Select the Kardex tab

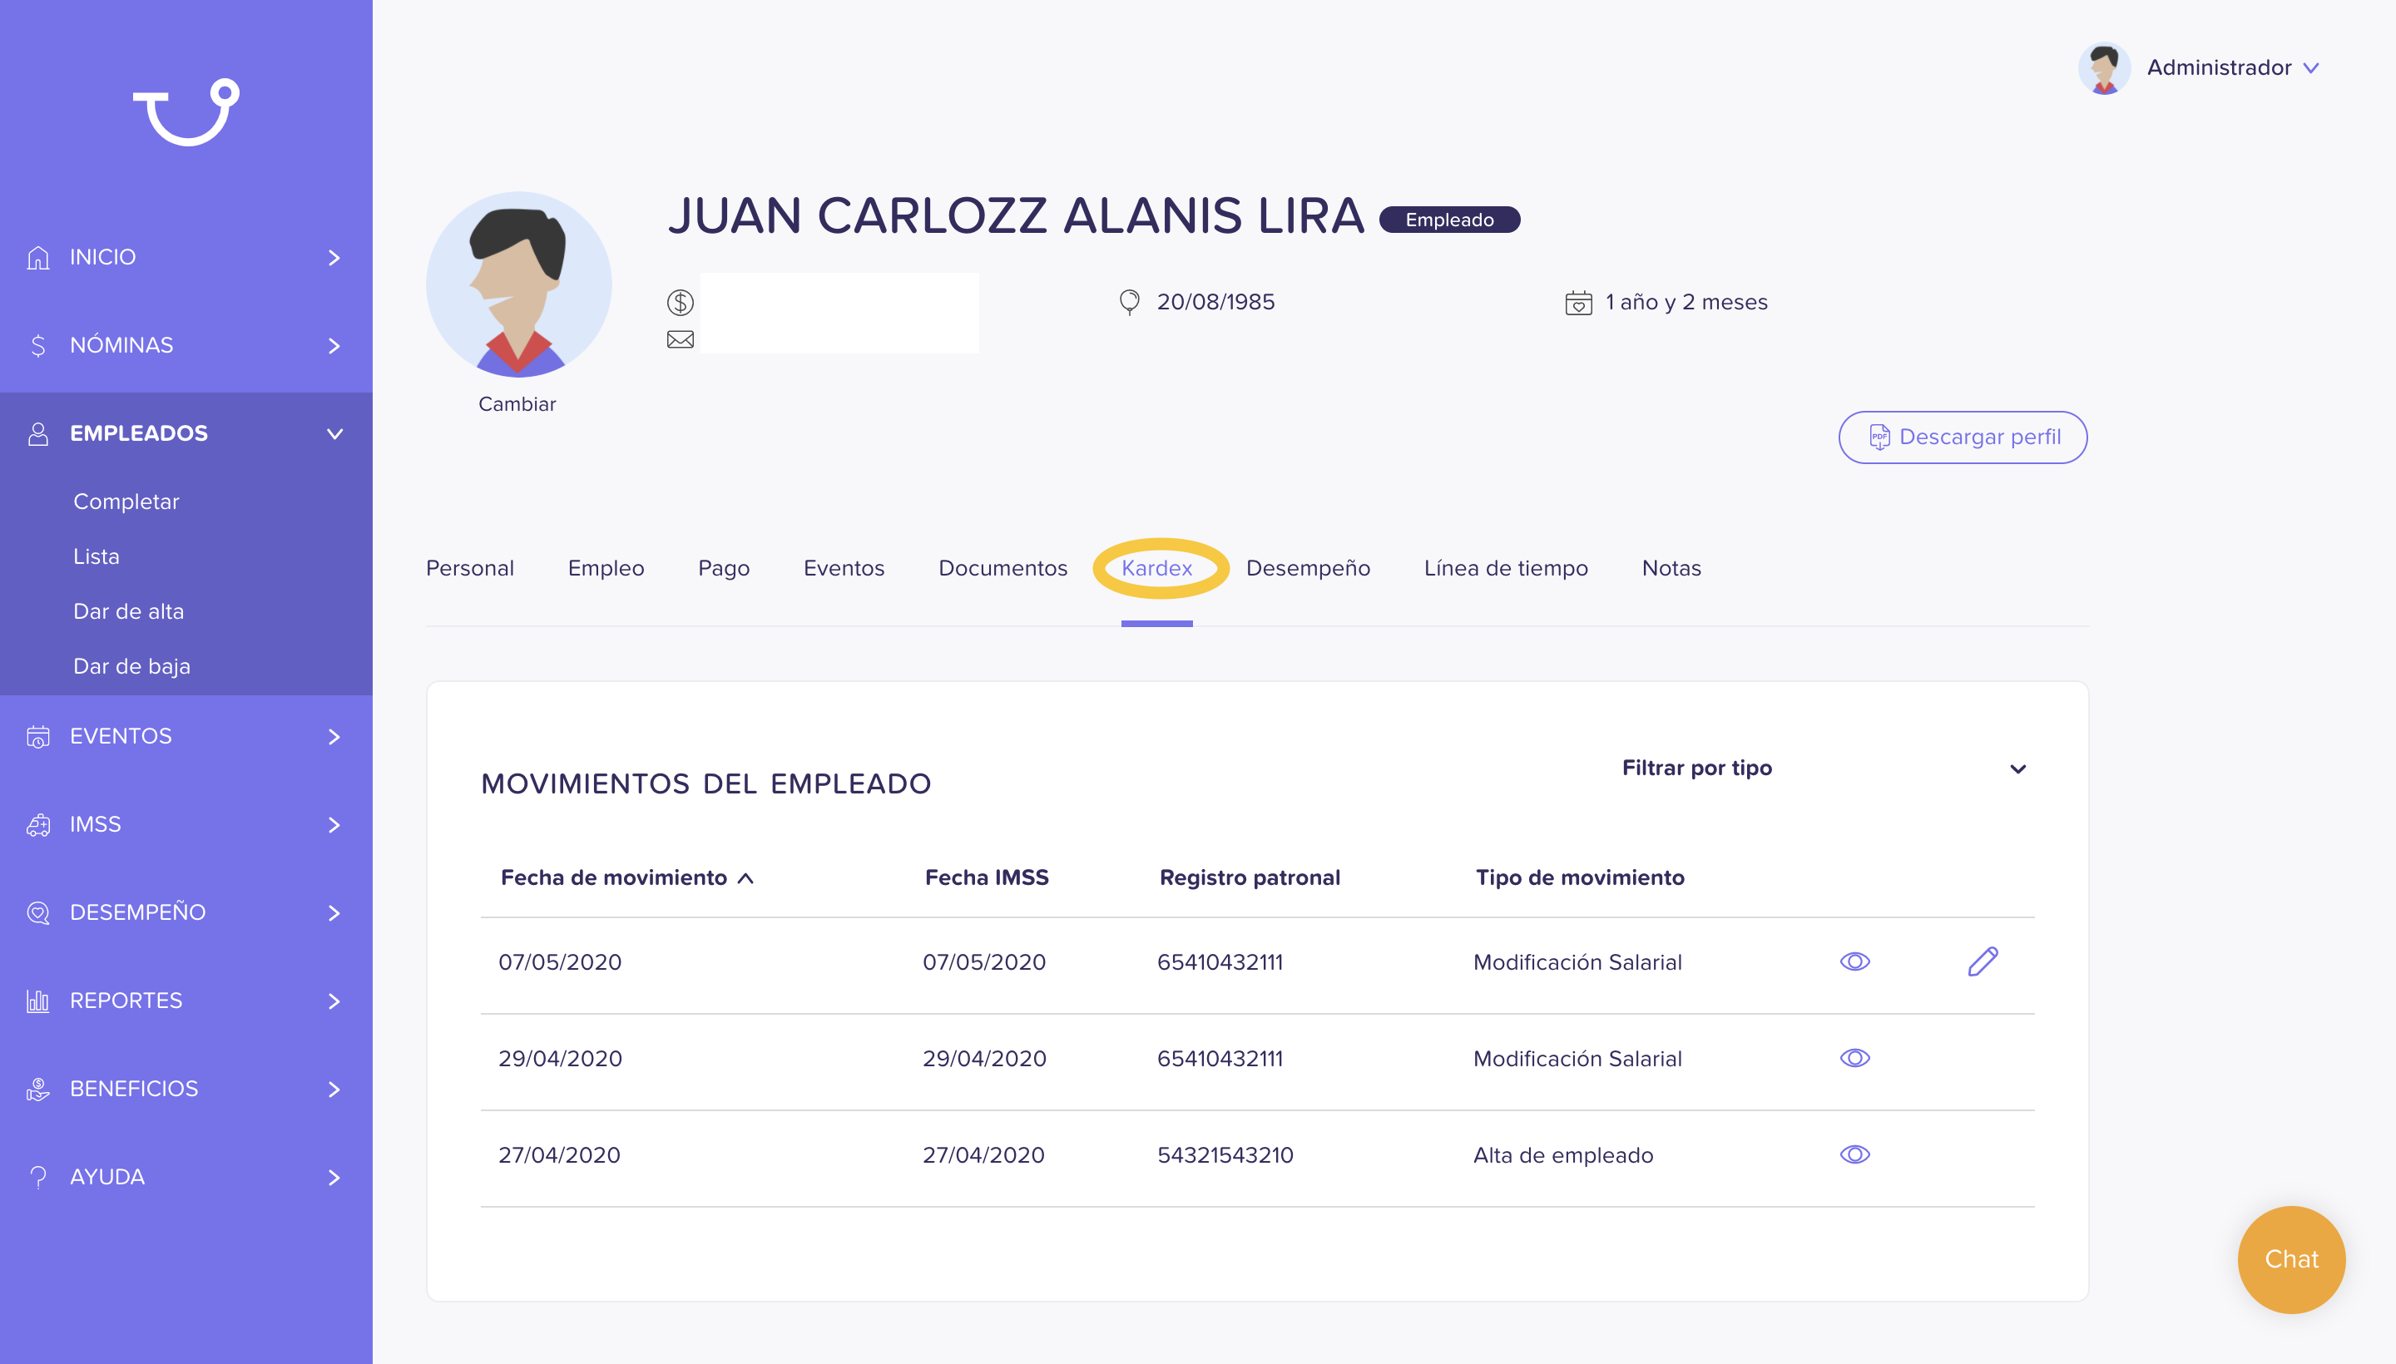pyautogui.click(x=1156, y=568)
